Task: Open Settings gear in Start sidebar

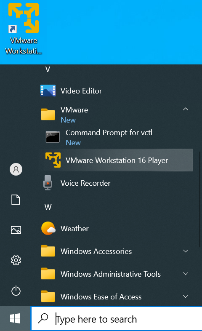Action: coord(16,260)
